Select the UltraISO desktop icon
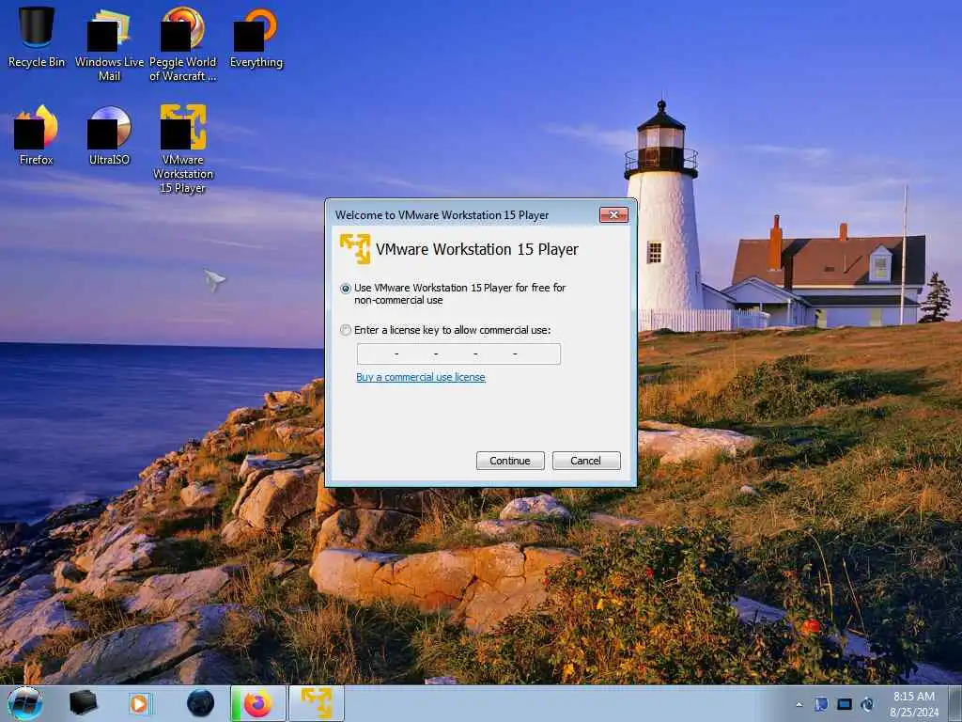The height and width of the screenshot is (722, 962). click(109, 134)
